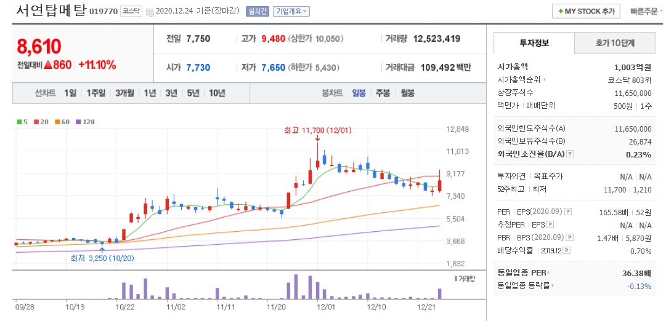The height and width of the screenshot is (321, 666).
Task: Click the green plus icon on MY STOCK 추가
Action: (561, 12)
